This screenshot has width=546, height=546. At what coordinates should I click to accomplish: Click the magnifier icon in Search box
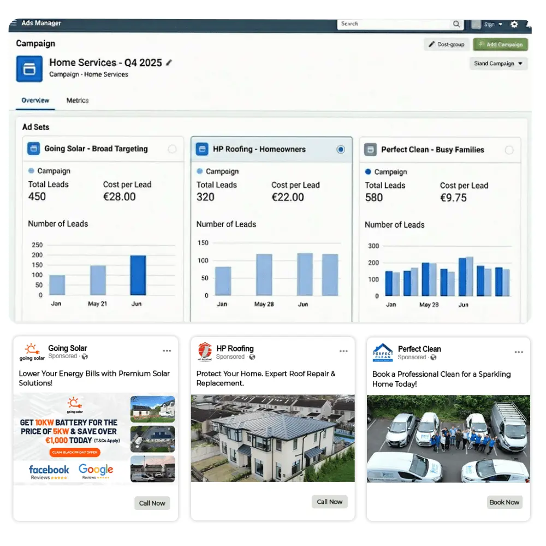(x=456, y=25)
